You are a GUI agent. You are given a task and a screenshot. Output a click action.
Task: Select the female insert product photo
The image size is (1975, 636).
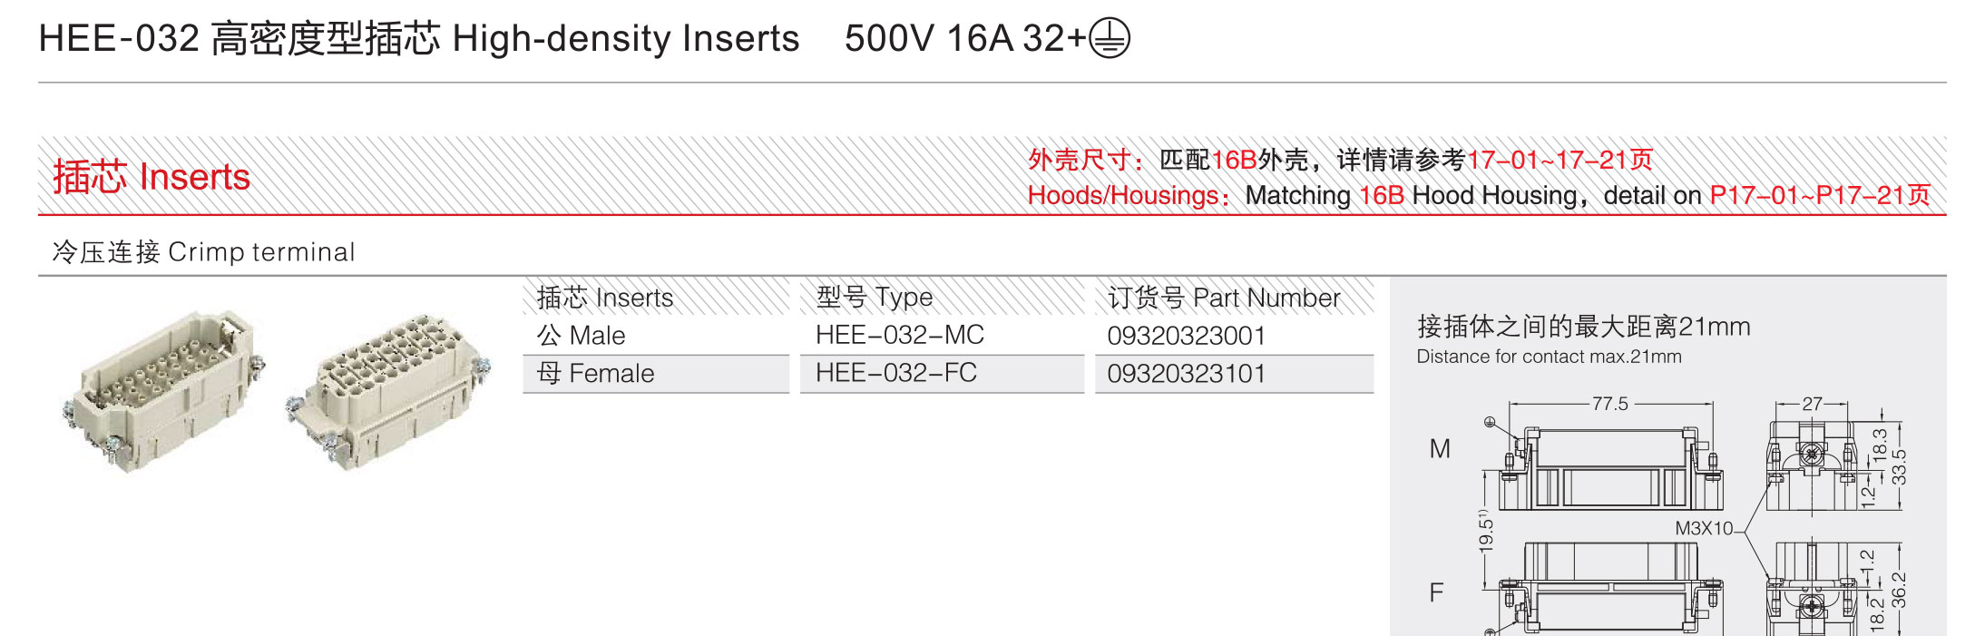click(388, 390)
